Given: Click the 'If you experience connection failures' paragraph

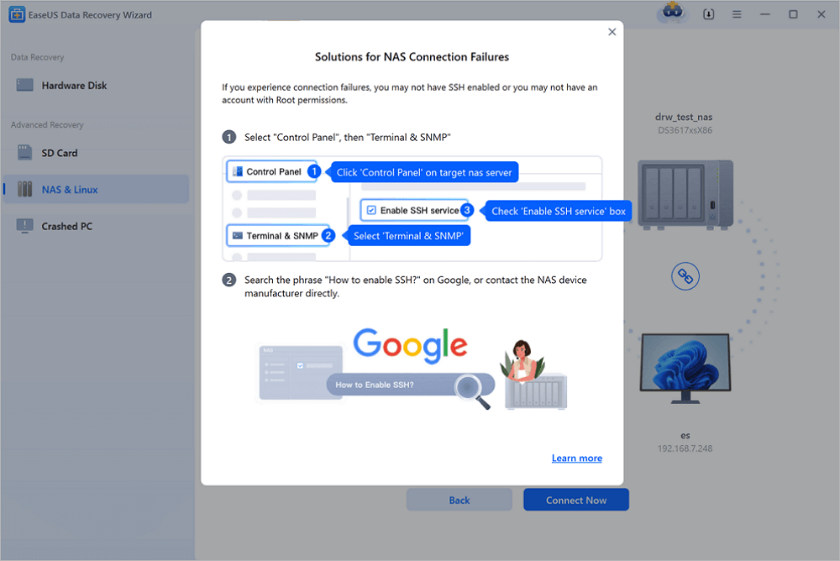Looking at the screenshot, I should point(409,93).
